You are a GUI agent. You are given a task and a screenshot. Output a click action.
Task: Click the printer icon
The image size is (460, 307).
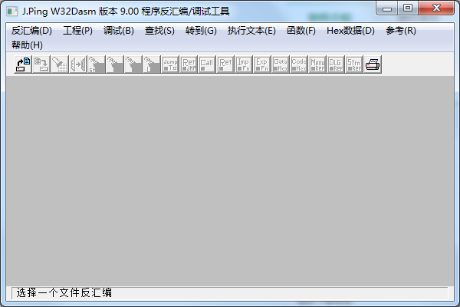coord(373,64)
